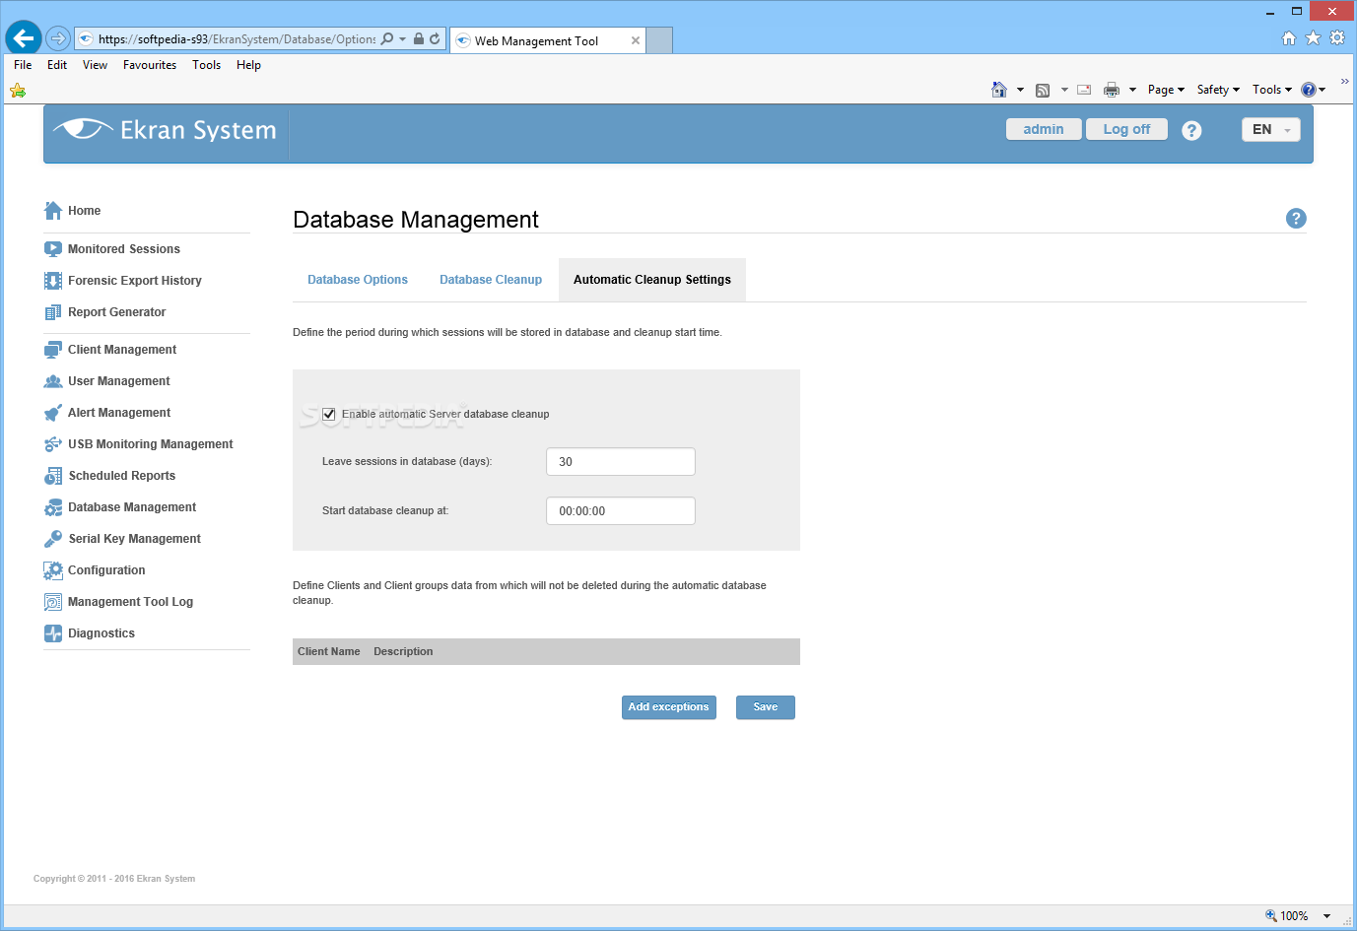Screen dimensions: 1357x931
Task: Click the Scheduled Reports icon
Action: 53,476
